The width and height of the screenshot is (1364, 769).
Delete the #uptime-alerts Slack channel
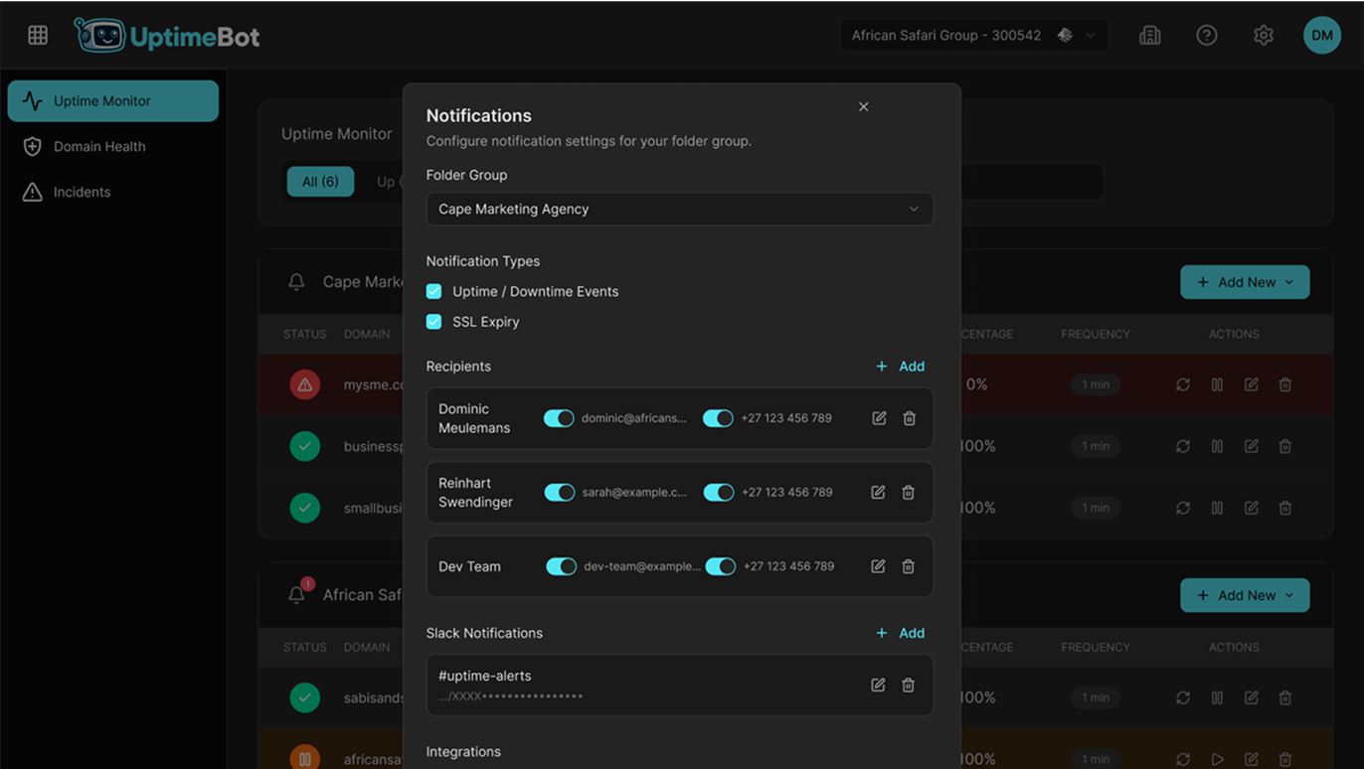click(x=908, y=685)
